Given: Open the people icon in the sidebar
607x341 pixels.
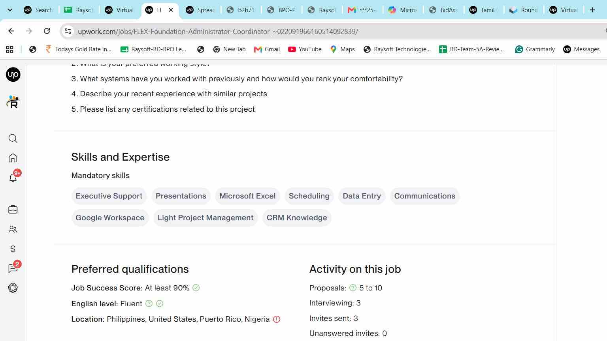Looking at the screenshot, I should [x=13, y=229].
